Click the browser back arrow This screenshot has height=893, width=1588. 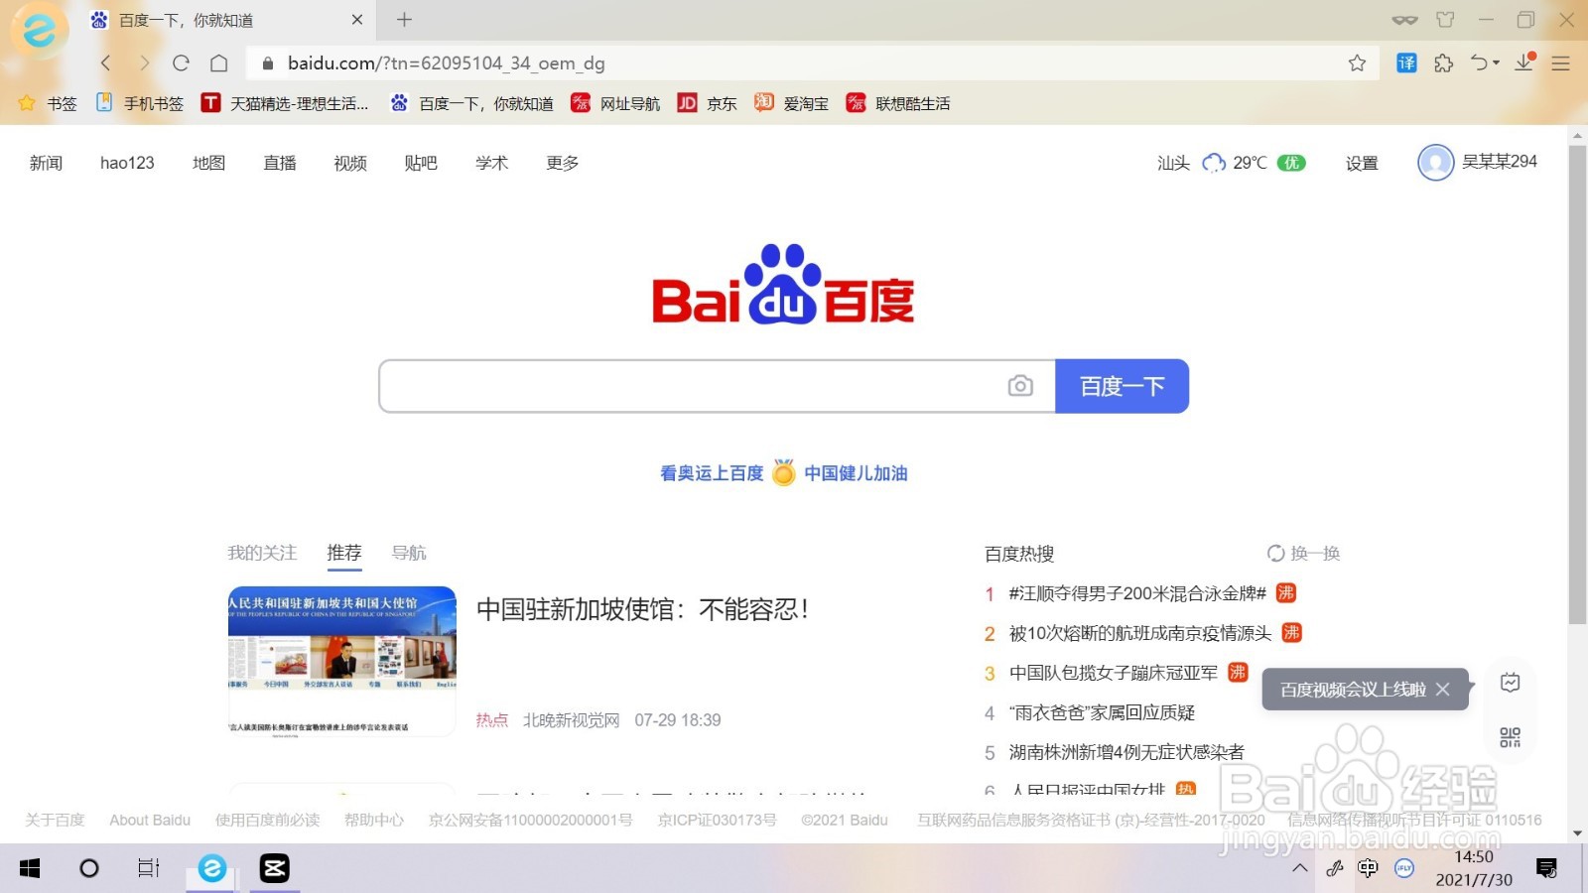click(x=106, y=64)
